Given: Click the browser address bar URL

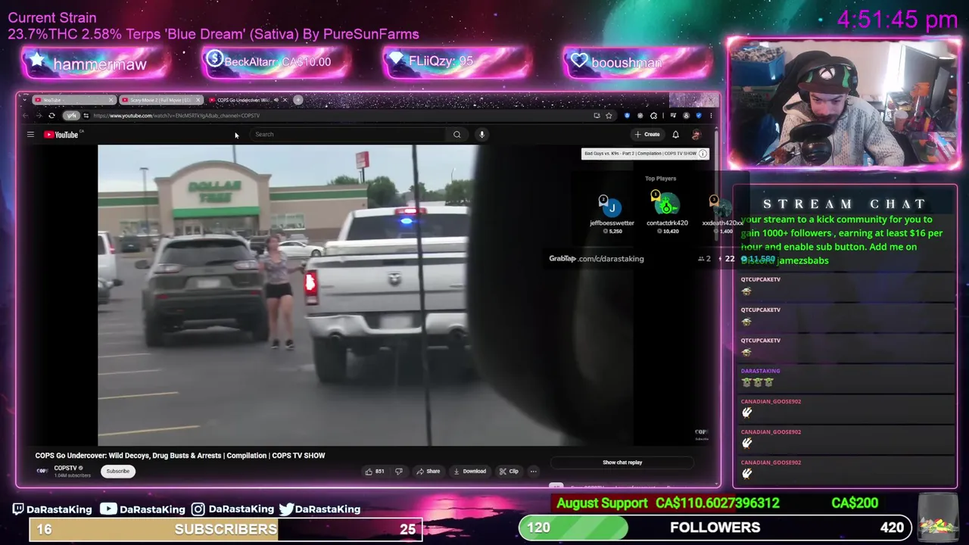Looking at the screenshot, I should pos(176,116).
